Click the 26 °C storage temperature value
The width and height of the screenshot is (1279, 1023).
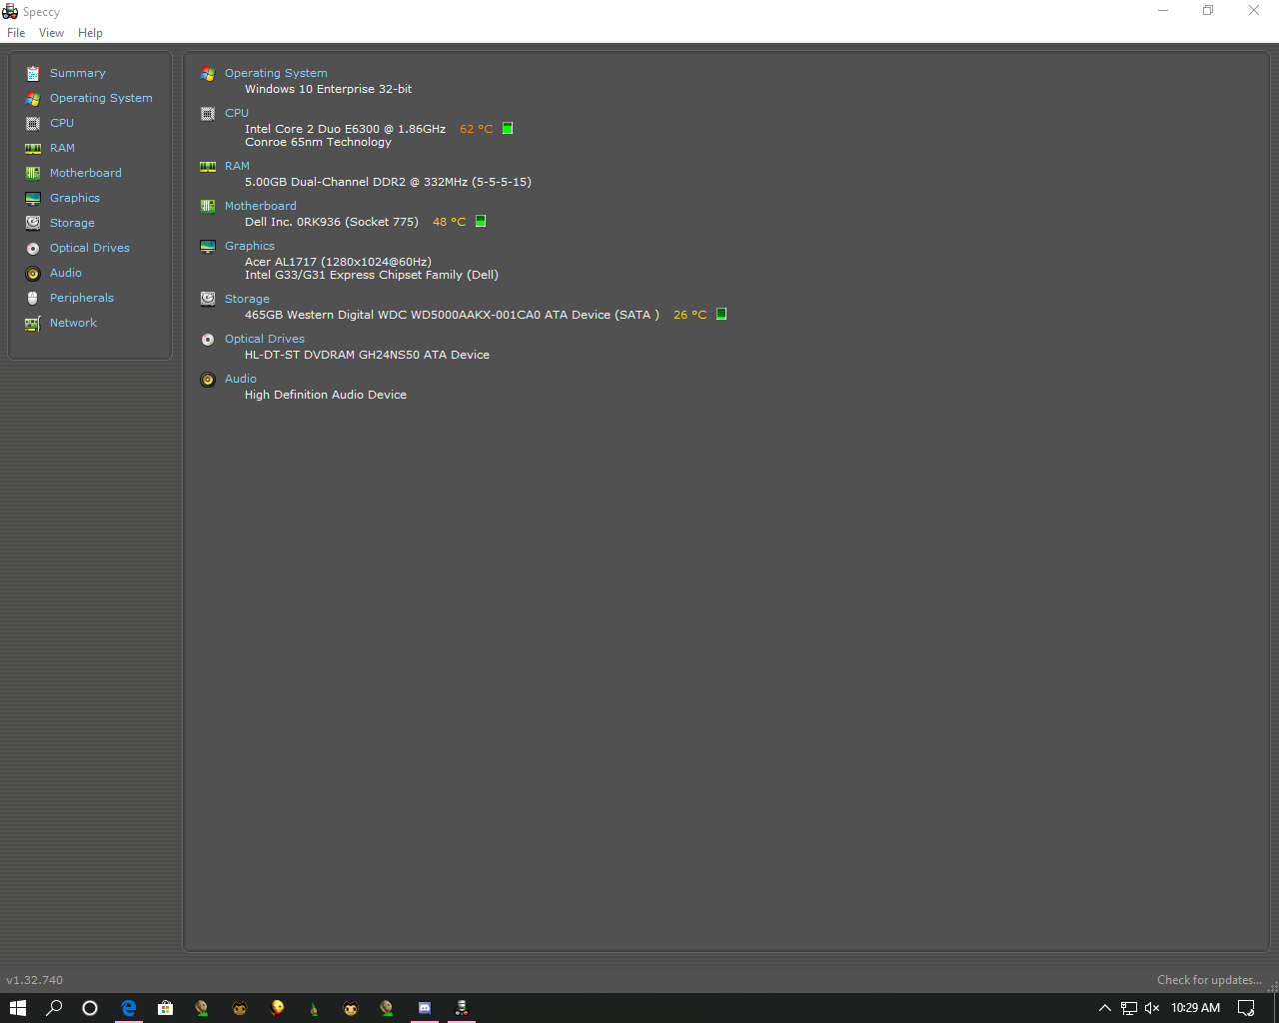[690, 315]
